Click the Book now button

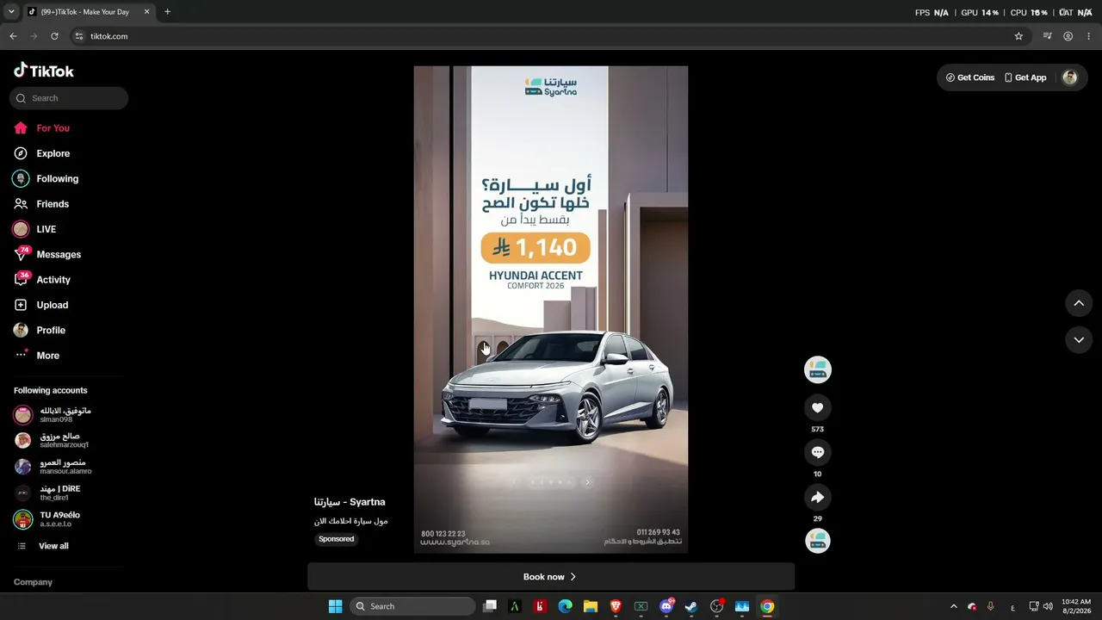click(x=551, y=577)
